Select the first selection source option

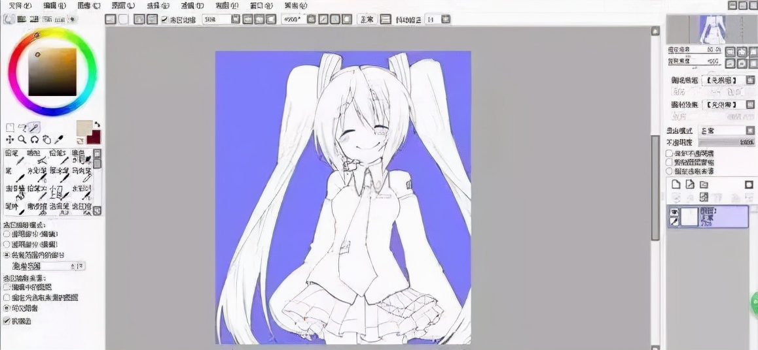point(7,287)
